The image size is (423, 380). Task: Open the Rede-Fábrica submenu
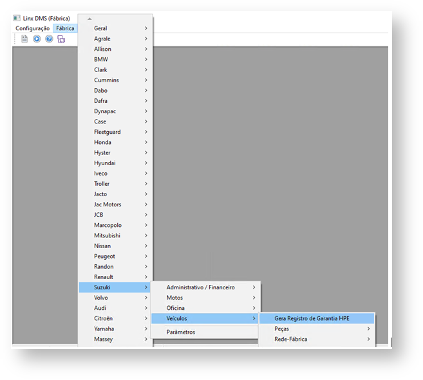317,339
